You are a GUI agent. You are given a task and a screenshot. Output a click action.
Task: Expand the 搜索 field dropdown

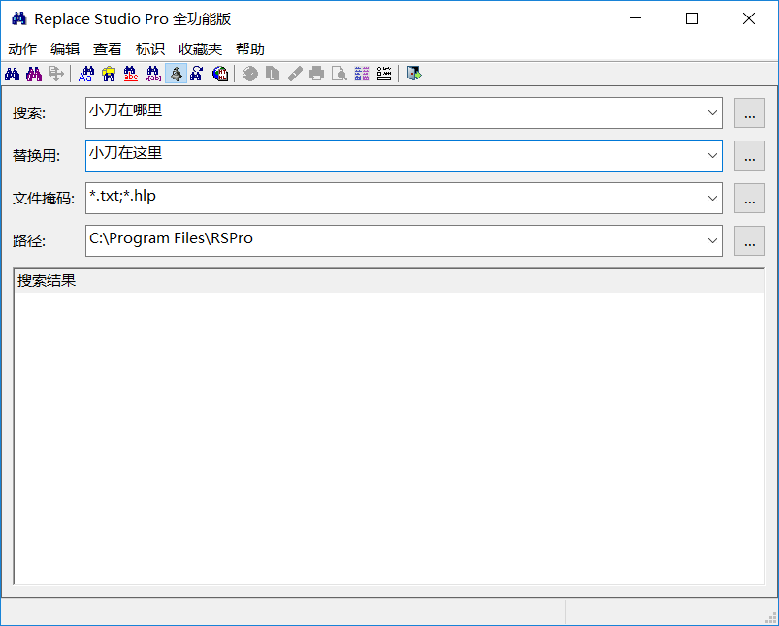[x=712, y=113]
